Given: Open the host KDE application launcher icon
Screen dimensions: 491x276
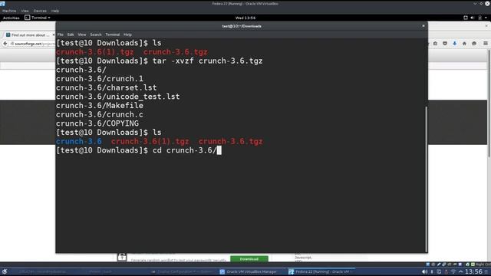Looking at the screenshot, I should pyautogui.click(x=5, y=271).
